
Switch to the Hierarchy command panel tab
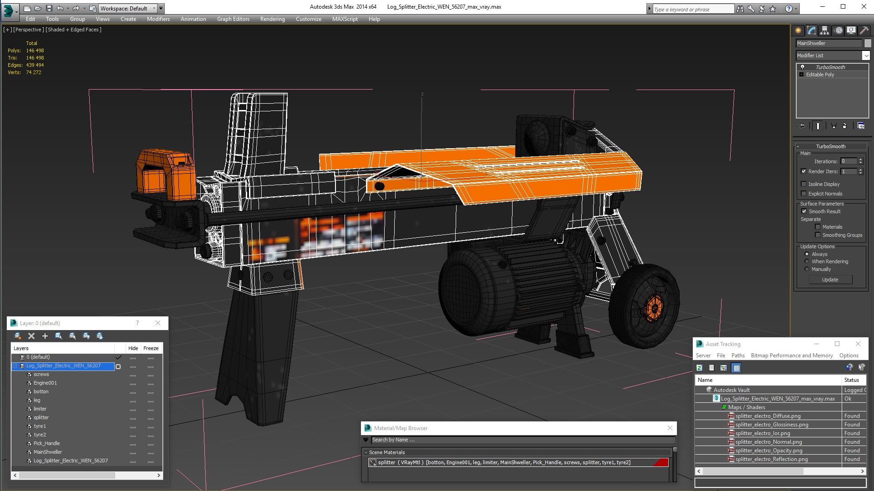[825, 30]
